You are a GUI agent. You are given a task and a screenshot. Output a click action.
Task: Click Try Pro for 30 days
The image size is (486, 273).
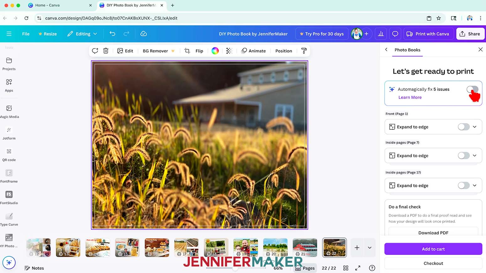tap(322, 34)
